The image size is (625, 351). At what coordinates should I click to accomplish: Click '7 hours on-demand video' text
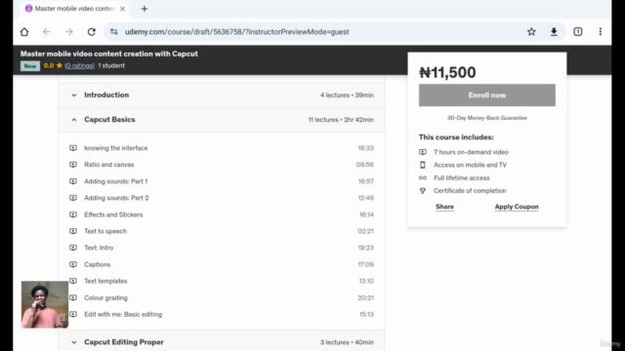[471, 152]
